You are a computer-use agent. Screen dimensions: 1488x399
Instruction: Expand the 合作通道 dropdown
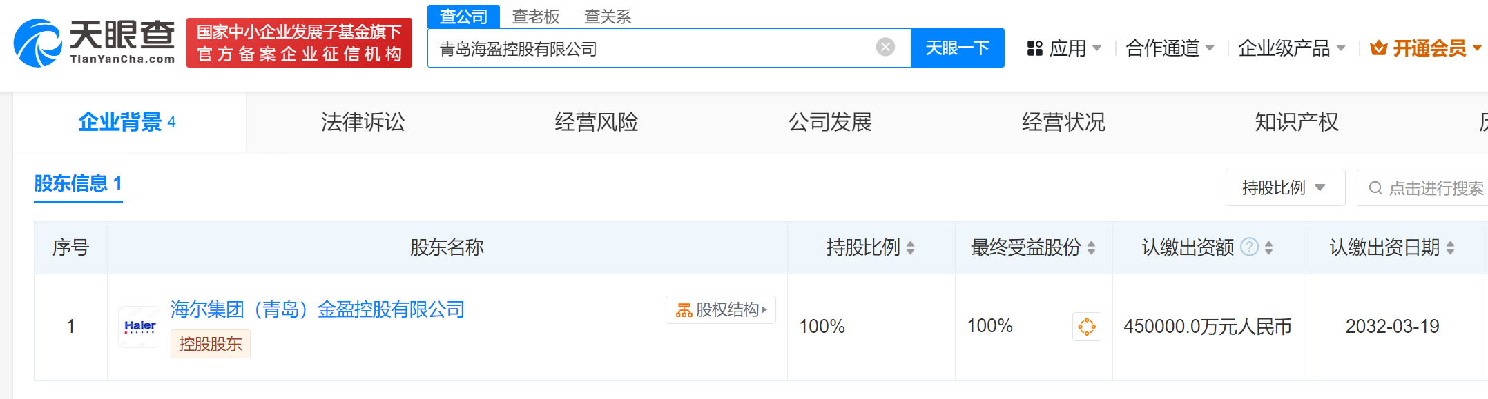point(1170,48)
